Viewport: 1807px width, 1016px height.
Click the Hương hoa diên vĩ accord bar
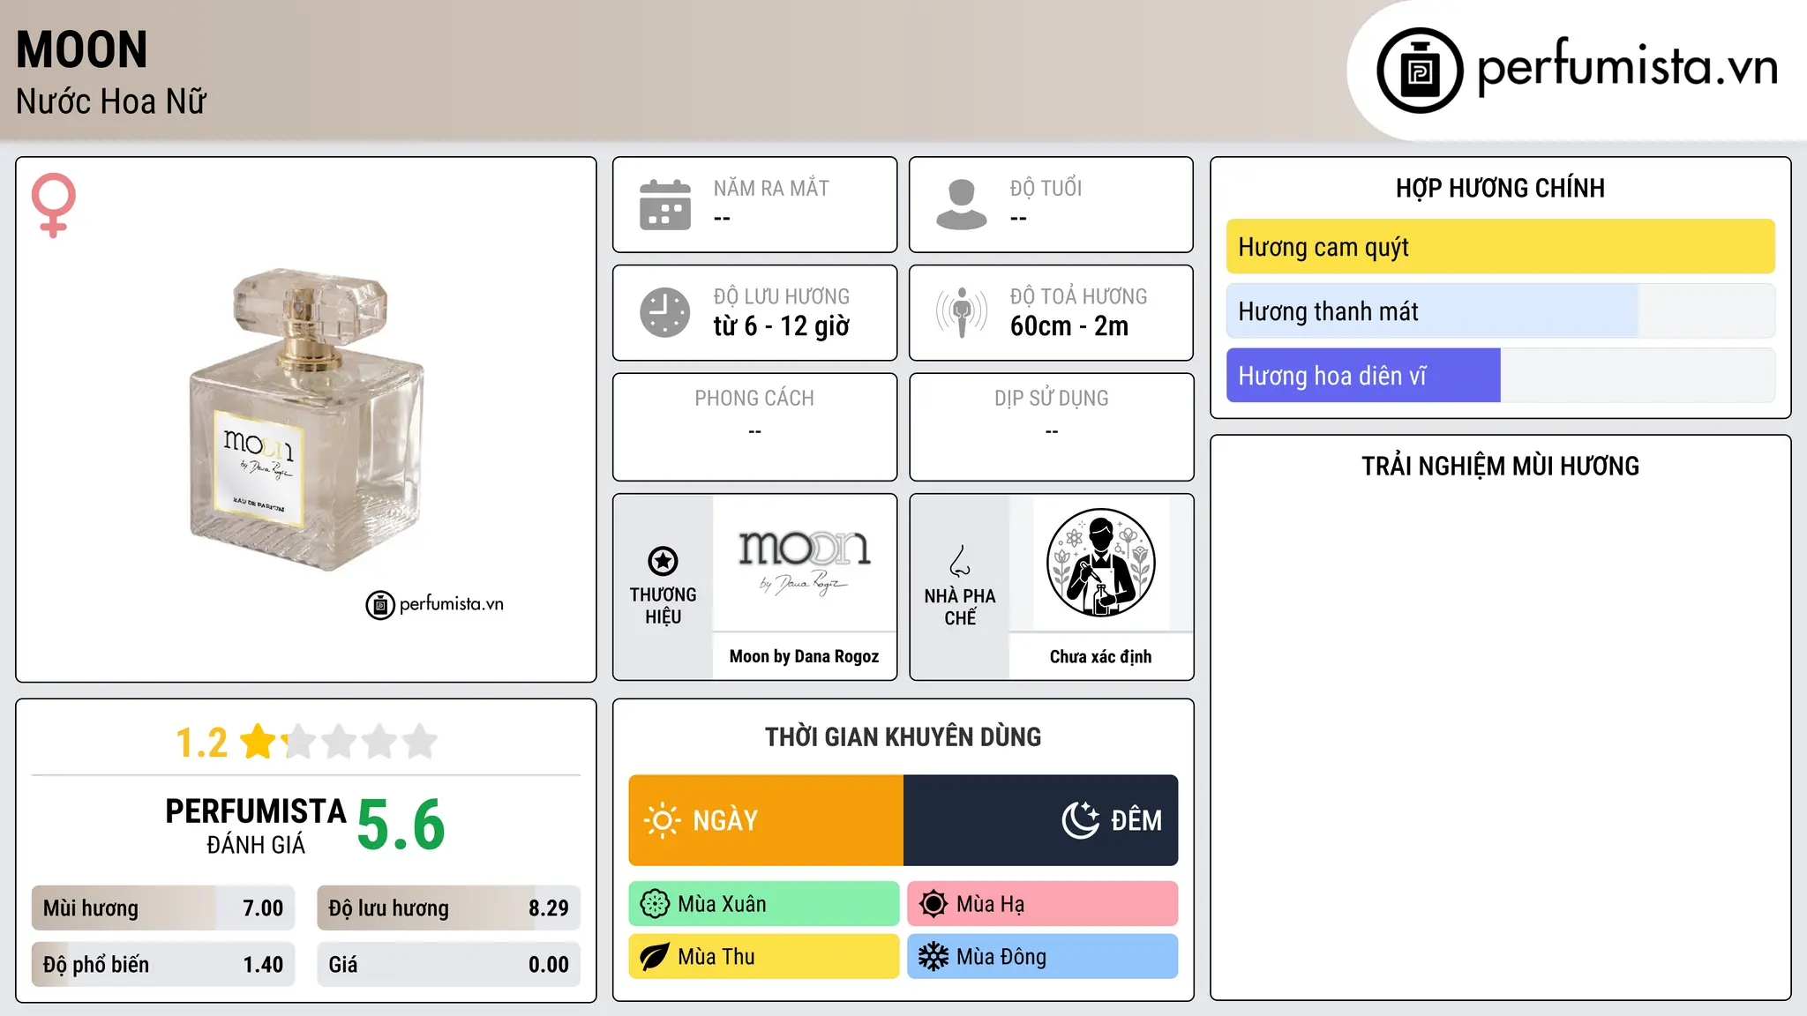(1501, 376)
